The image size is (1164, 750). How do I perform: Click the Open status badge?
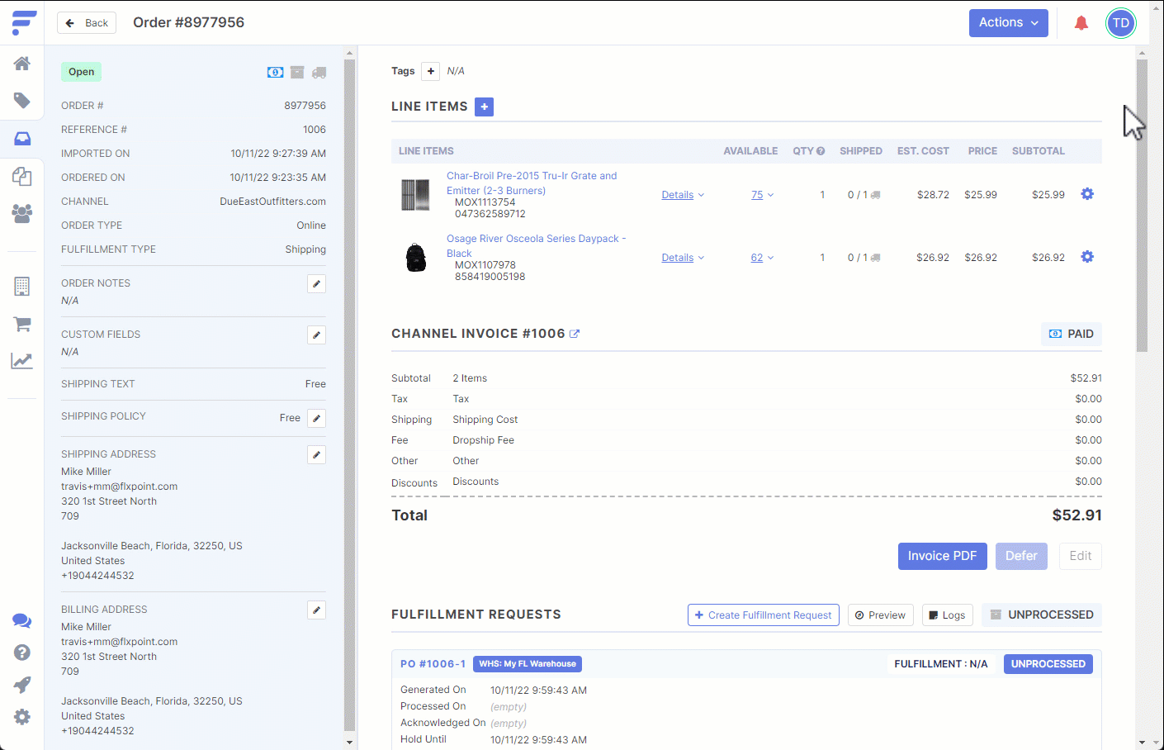coord(81,72)
